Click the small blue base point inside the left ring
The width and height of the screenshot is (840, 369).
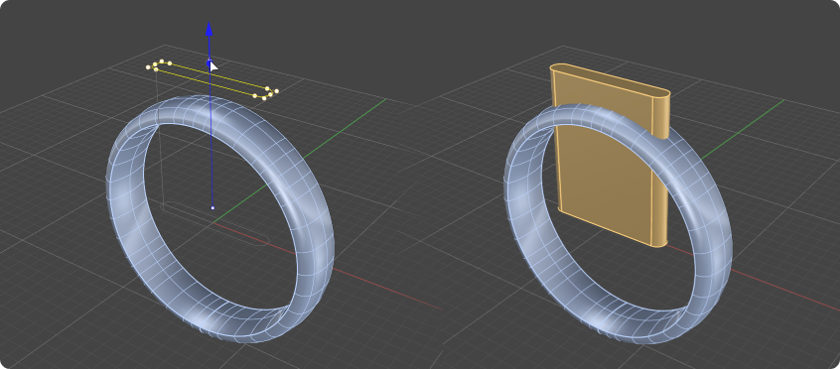[212, 207]
